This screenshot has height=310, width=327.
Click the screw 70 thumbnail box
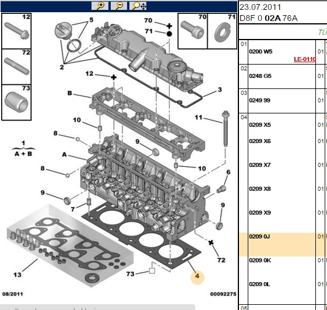[x=193, y=31]
